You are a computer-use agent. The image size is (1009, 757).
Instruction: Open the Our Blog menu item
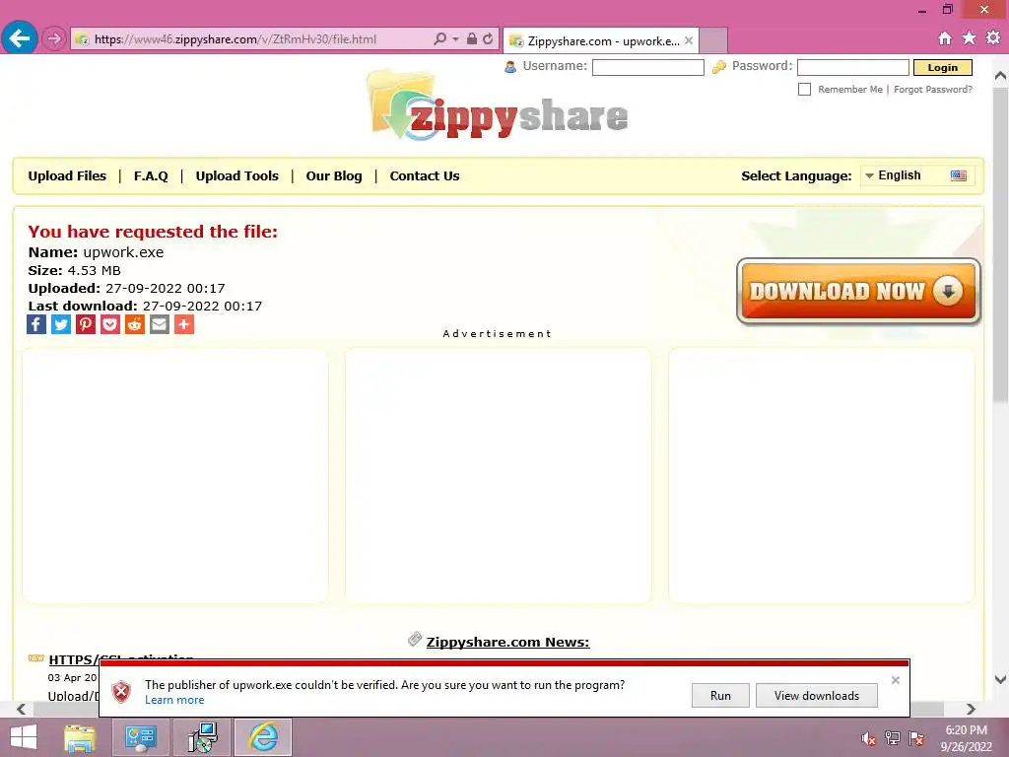click(x=334, y=175)
